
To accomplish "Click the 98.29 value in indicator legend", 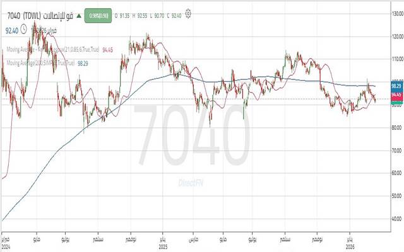I will click(x=84, y=63).
